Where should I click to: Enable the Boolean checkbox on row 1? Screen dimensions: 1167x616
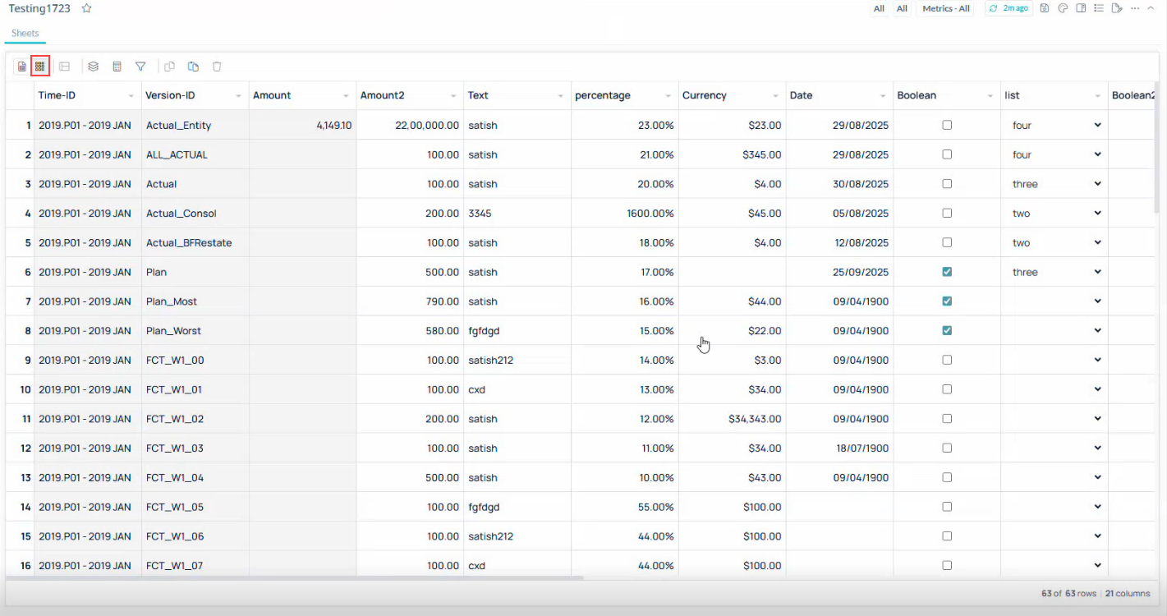pyautogui.click(x=947, y=125)
